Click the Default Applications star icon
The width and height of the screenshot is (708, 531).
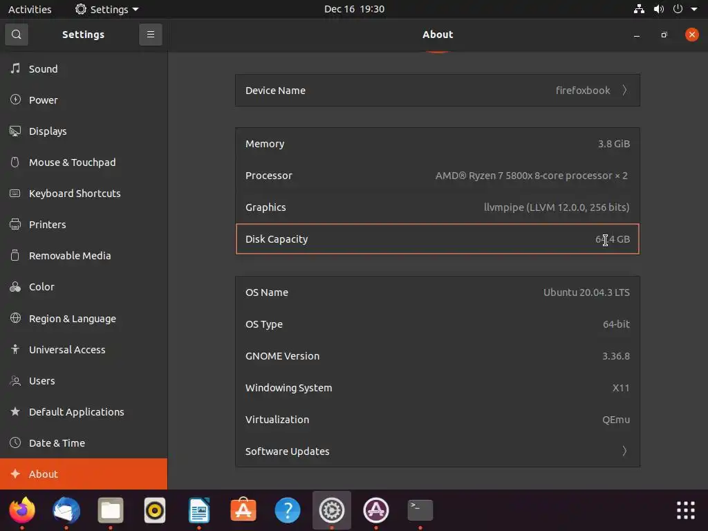tap(15, 411)
